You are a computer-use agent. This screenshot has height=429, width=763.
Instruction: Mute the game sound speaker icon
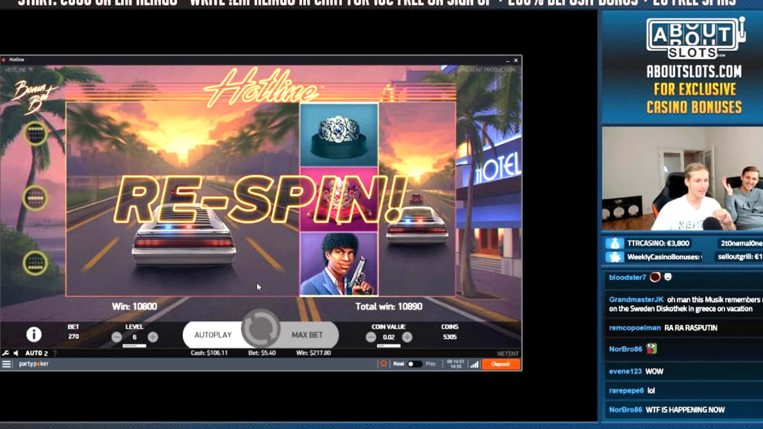point(15,353)
